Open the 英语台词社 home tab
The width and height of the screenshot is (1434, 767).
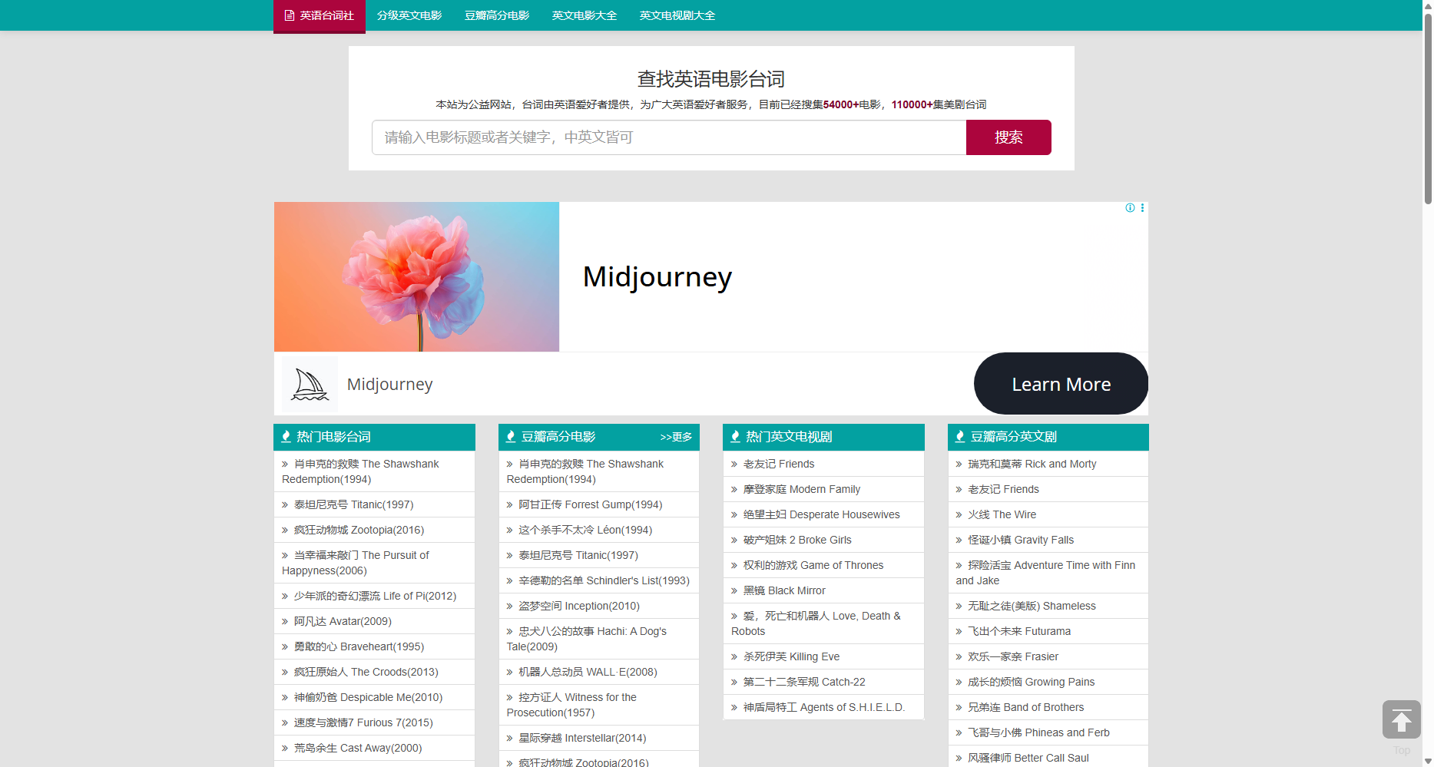(320, 16)
